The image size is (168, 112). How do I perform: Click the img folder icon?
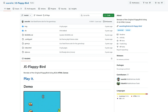tap(23, 26)
